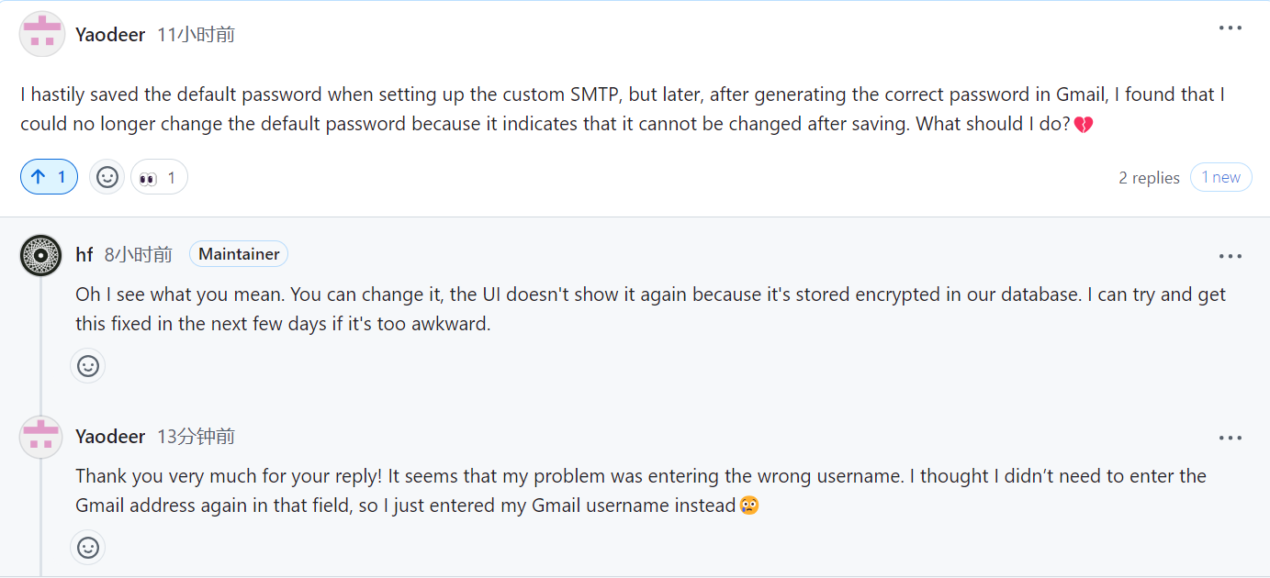Click hf's round avatar image

(x=41, y=254)
